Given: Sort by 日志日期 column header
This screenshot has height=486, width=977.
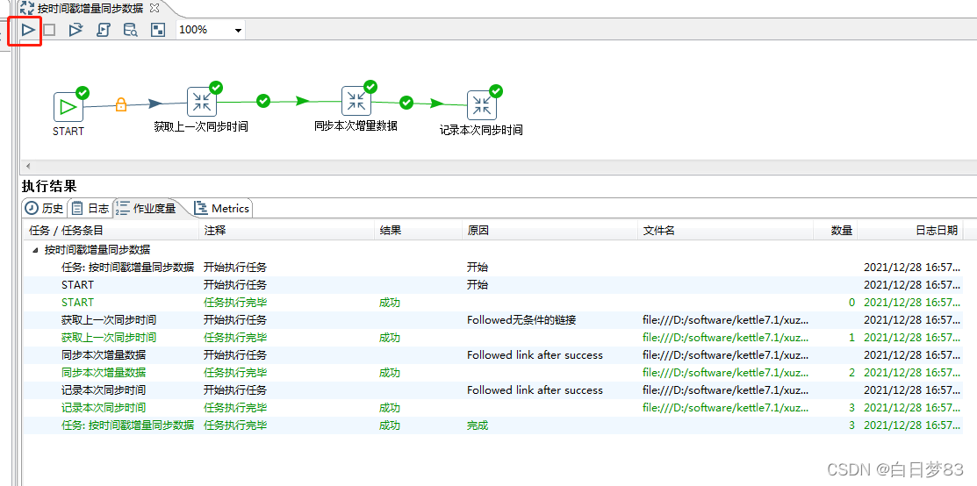Looking at the screenshot, I should click(910, 231).
